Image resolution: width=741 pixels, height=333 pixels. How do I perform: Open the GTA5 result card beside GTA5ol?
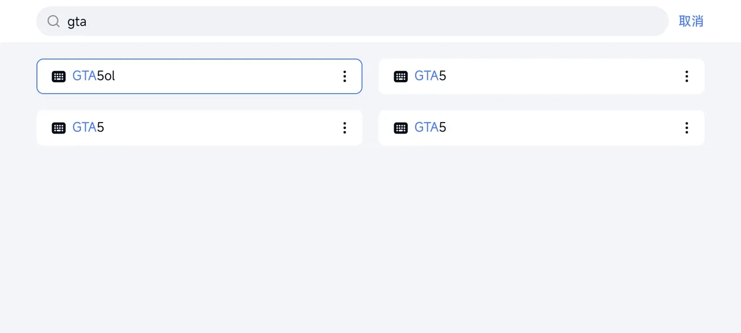coord(541,76)
